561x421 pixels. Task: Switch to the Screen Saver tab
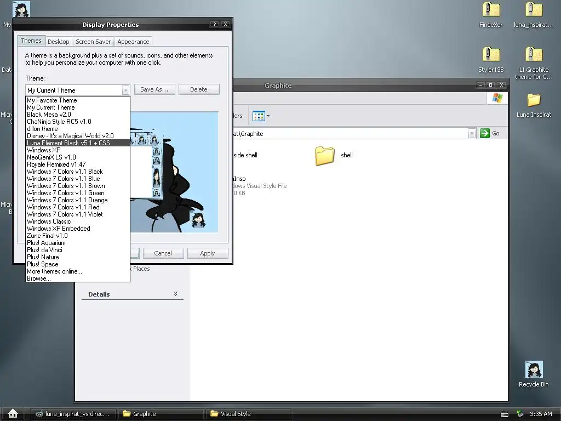pos(93,42)
